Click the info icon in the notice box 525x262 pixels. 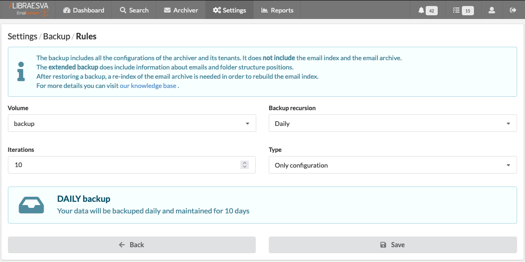point(21,71)
